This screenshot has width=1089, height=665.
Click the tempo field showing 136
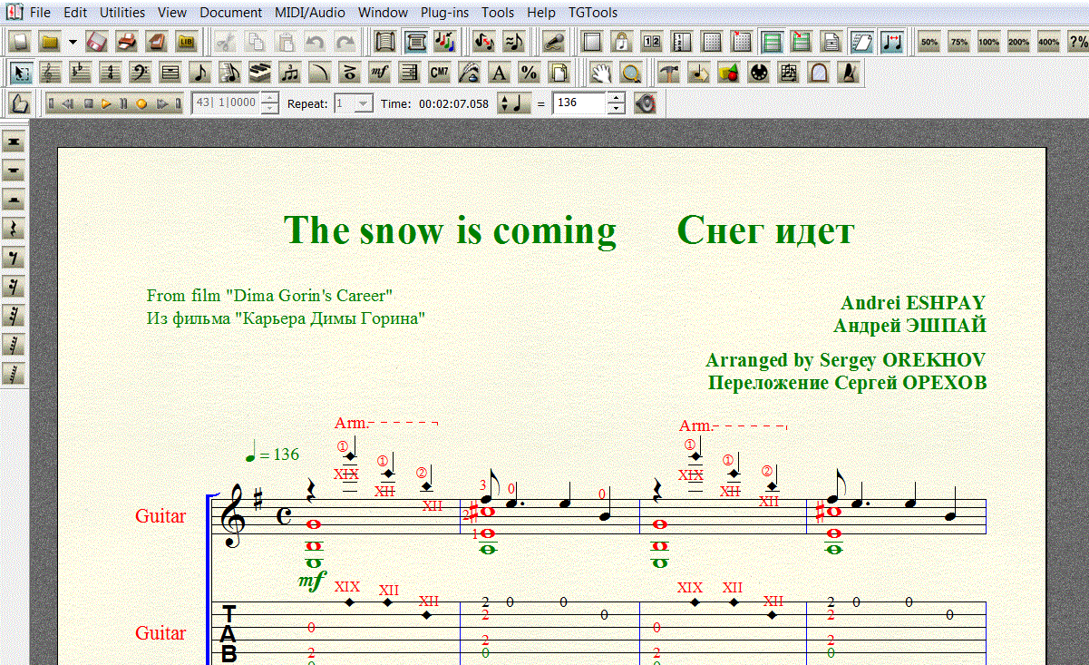pyautogui.click(x=579, y=103)
